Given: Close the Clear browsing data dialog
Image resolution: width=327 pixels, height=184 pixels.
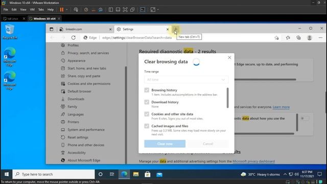Looking at the screenshot, I should pos(229,58).
